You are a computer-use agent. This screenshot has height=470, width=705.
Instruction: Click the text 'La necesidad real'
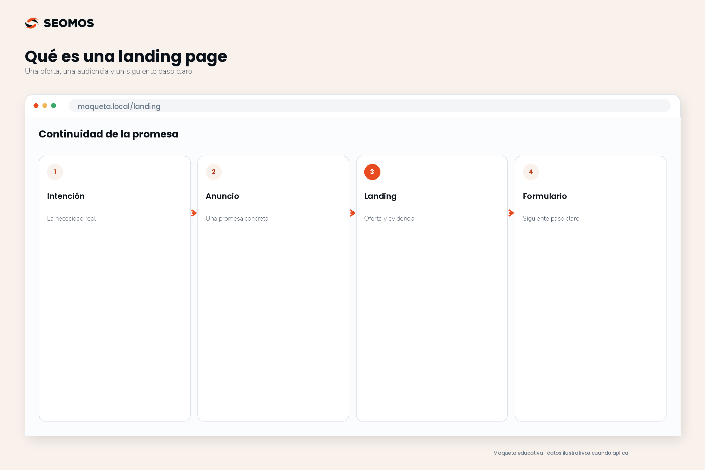click(71, 219)
